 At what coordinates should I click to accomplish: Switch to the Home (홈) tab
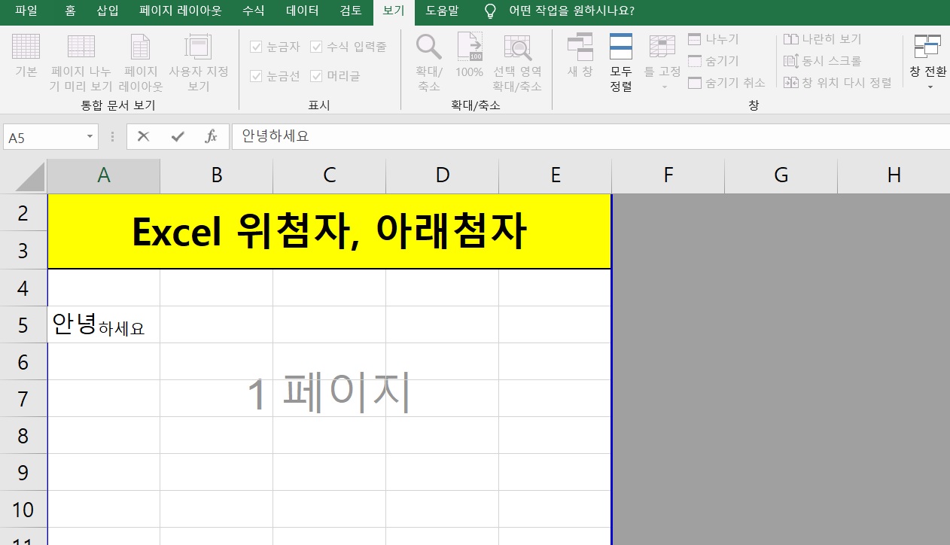click(x=70, y=11)
